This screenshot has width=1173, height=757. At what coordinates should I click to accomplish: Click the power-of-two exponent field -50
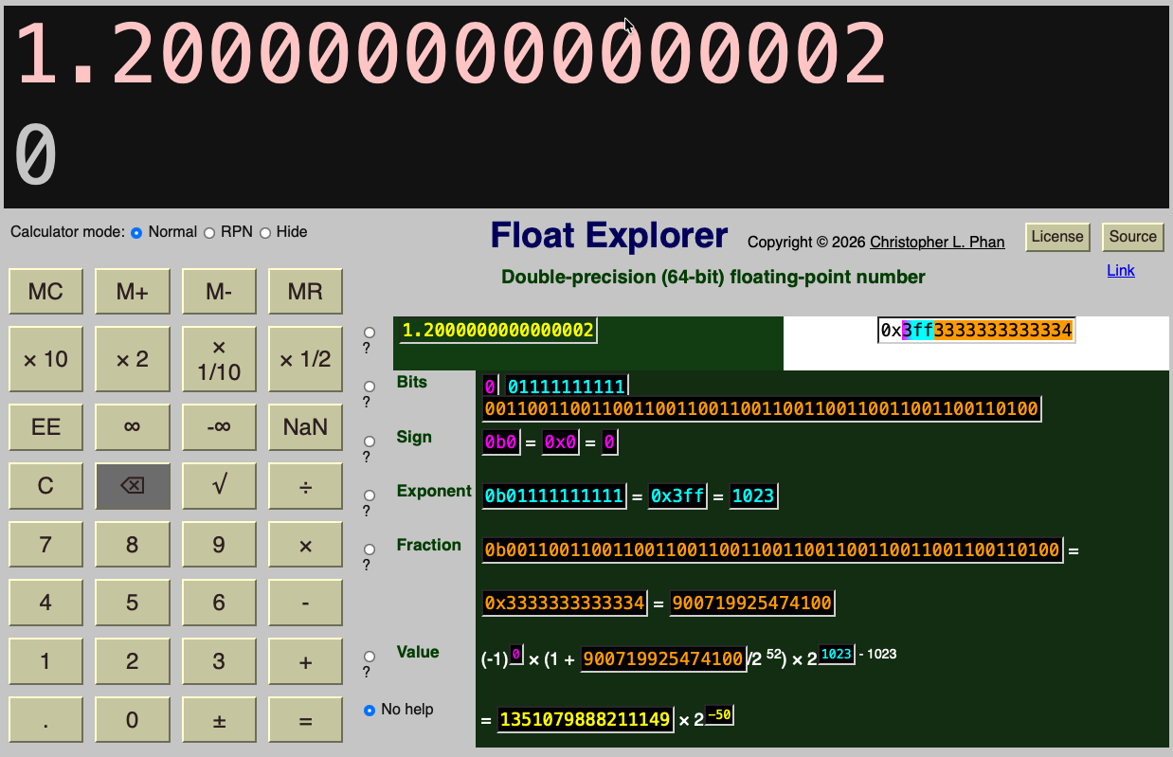click(720, 714)
